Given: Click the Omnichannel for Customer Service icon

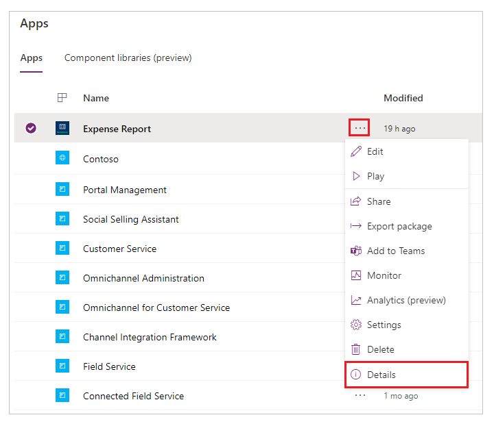Looking at the screenshot, I should (62, 307).
